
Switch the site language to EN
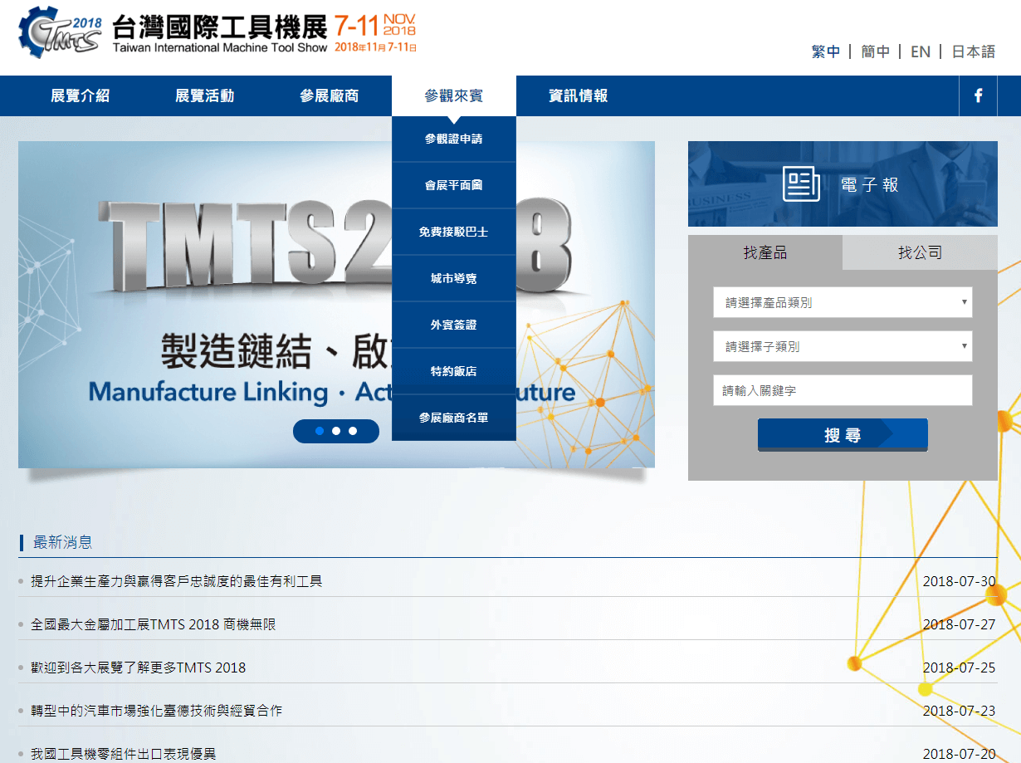(920, 51)
